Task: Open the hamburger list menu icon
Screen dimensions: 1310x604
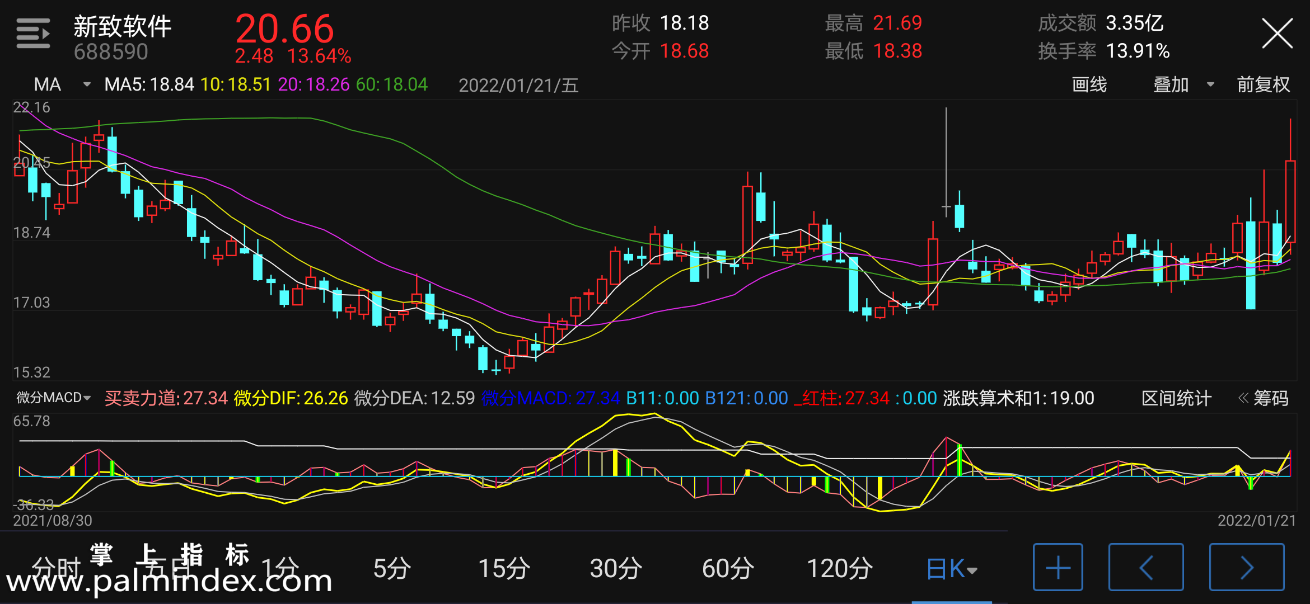Action: point(33,34)
